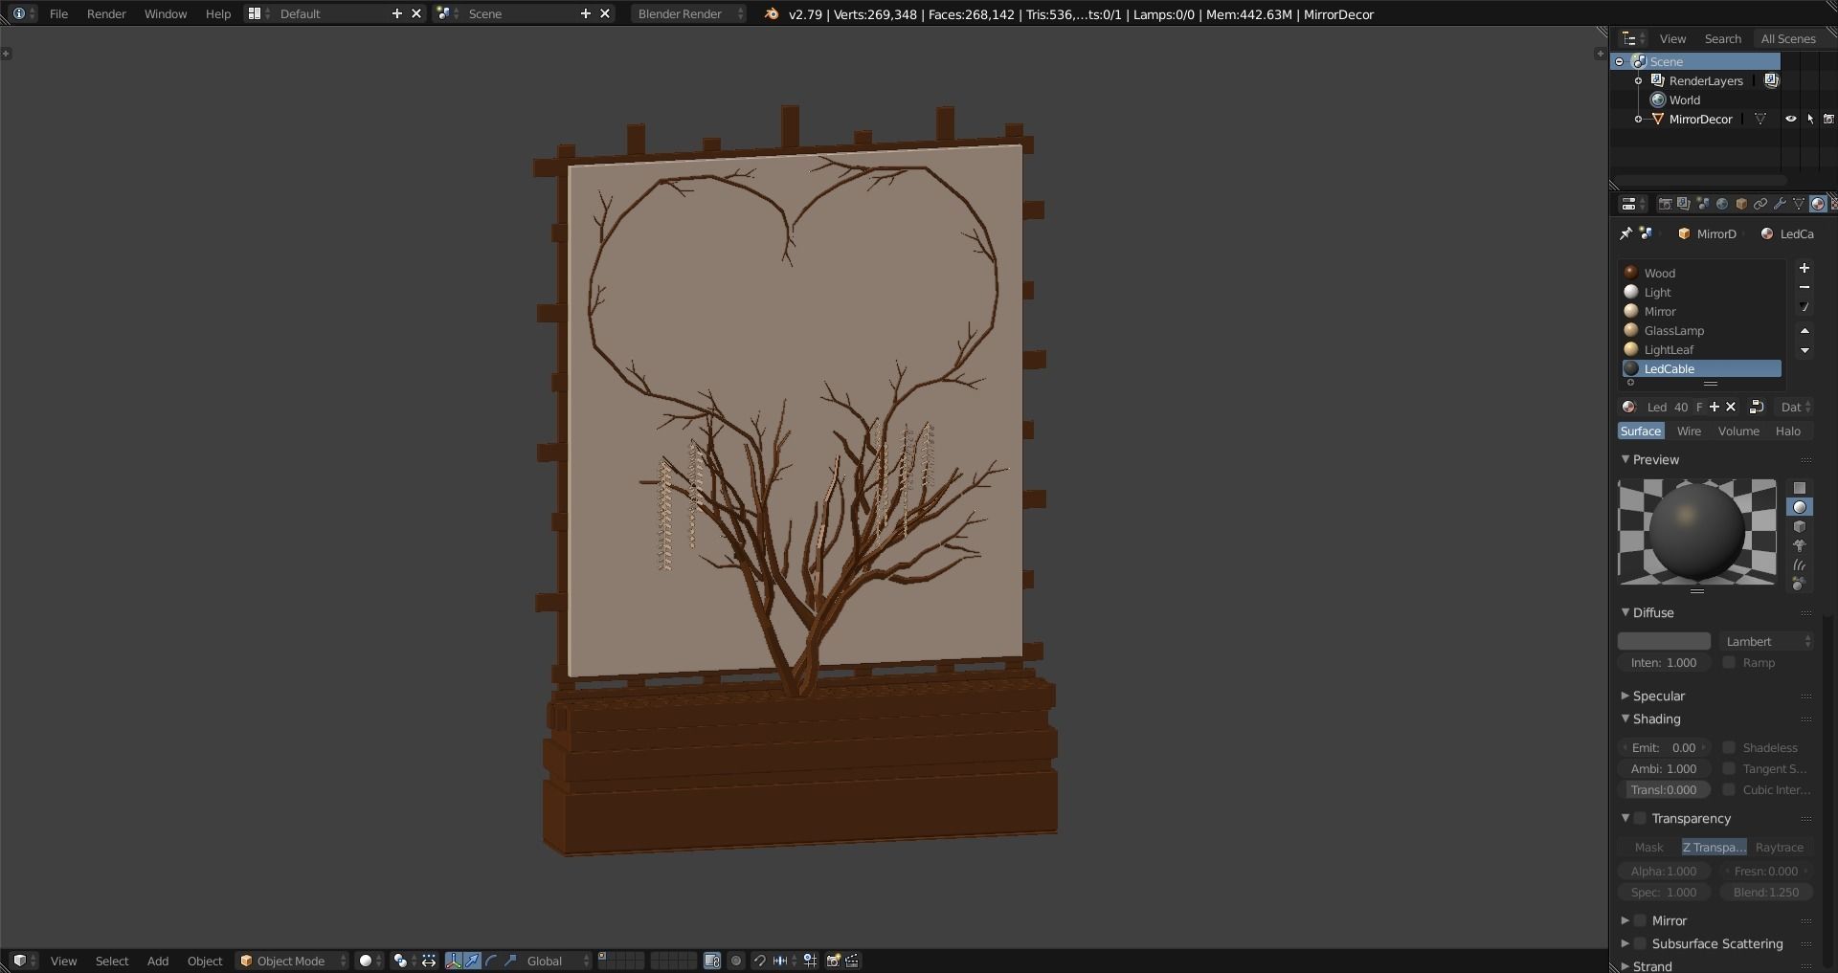Screen dimensions: 1838x973
Task: Unlink the Led material with X
Action: (1731, 407)
